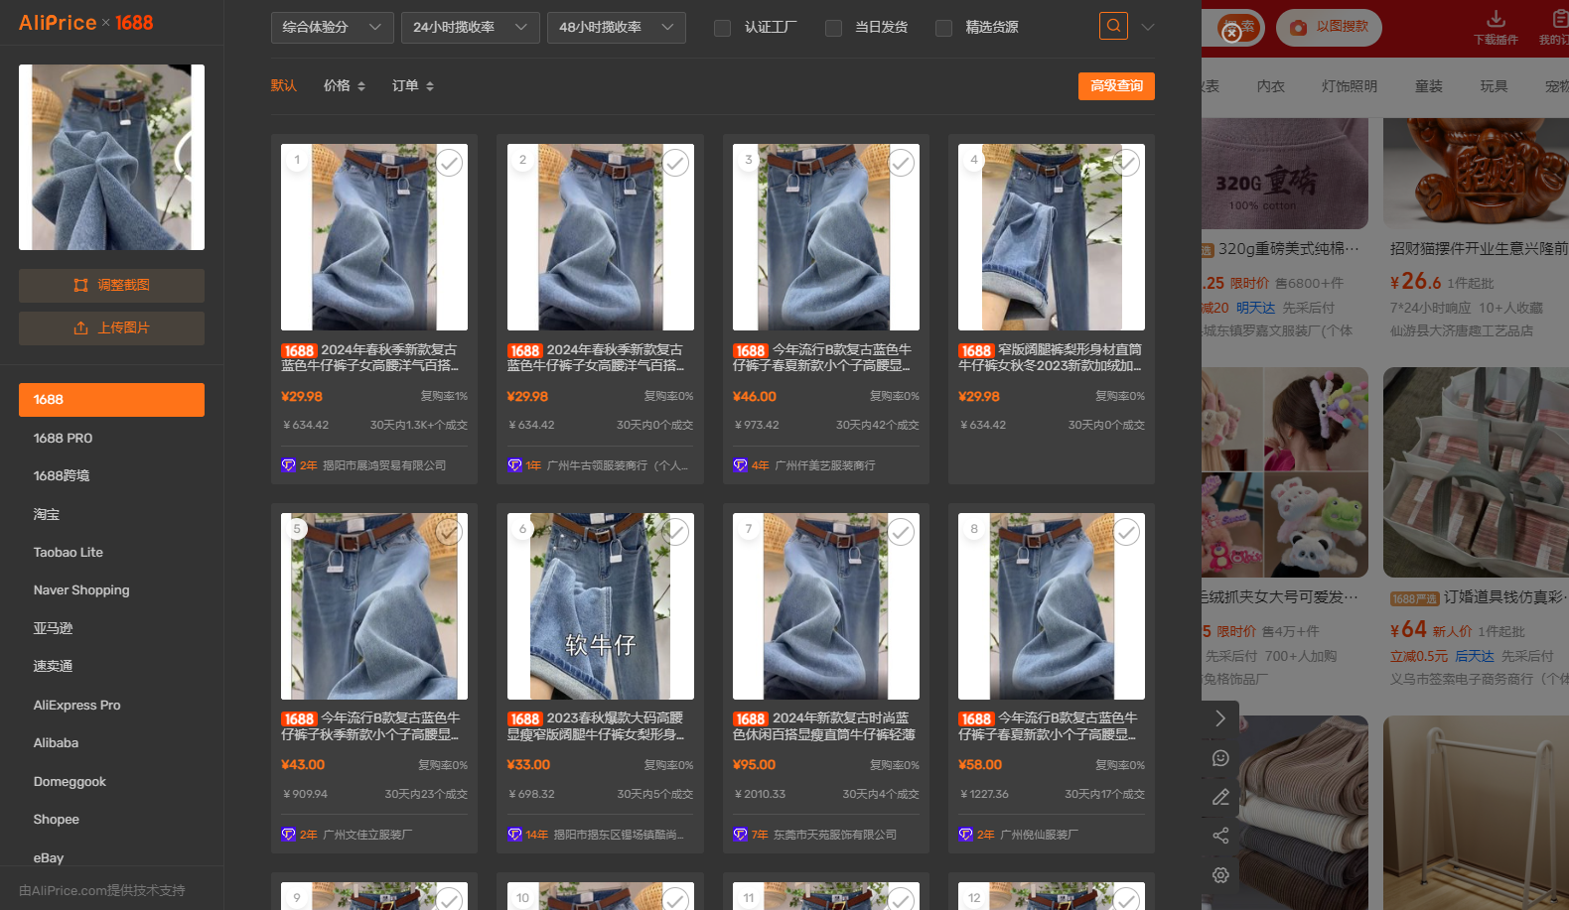Viewport: 1569px width, 910px height.
Task: Tick the select circle on product 7
Action: point(901,532)
